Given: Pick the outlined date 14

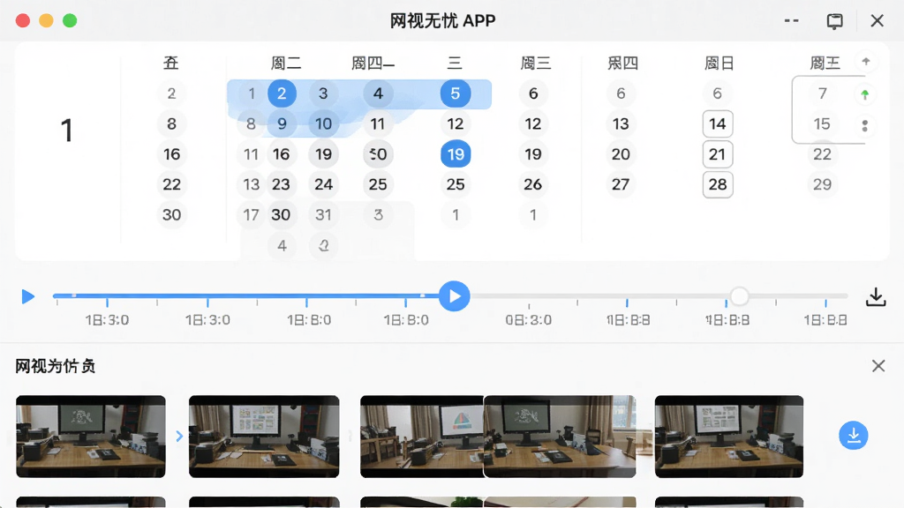Looking at the screenshot, I should click(x=718, y=123).
